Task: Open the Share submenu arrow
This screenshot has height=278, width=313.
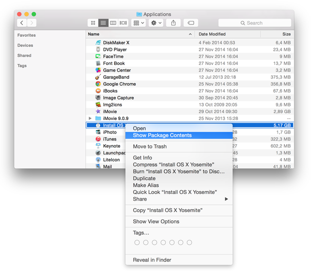Action: tap(226, 199)
